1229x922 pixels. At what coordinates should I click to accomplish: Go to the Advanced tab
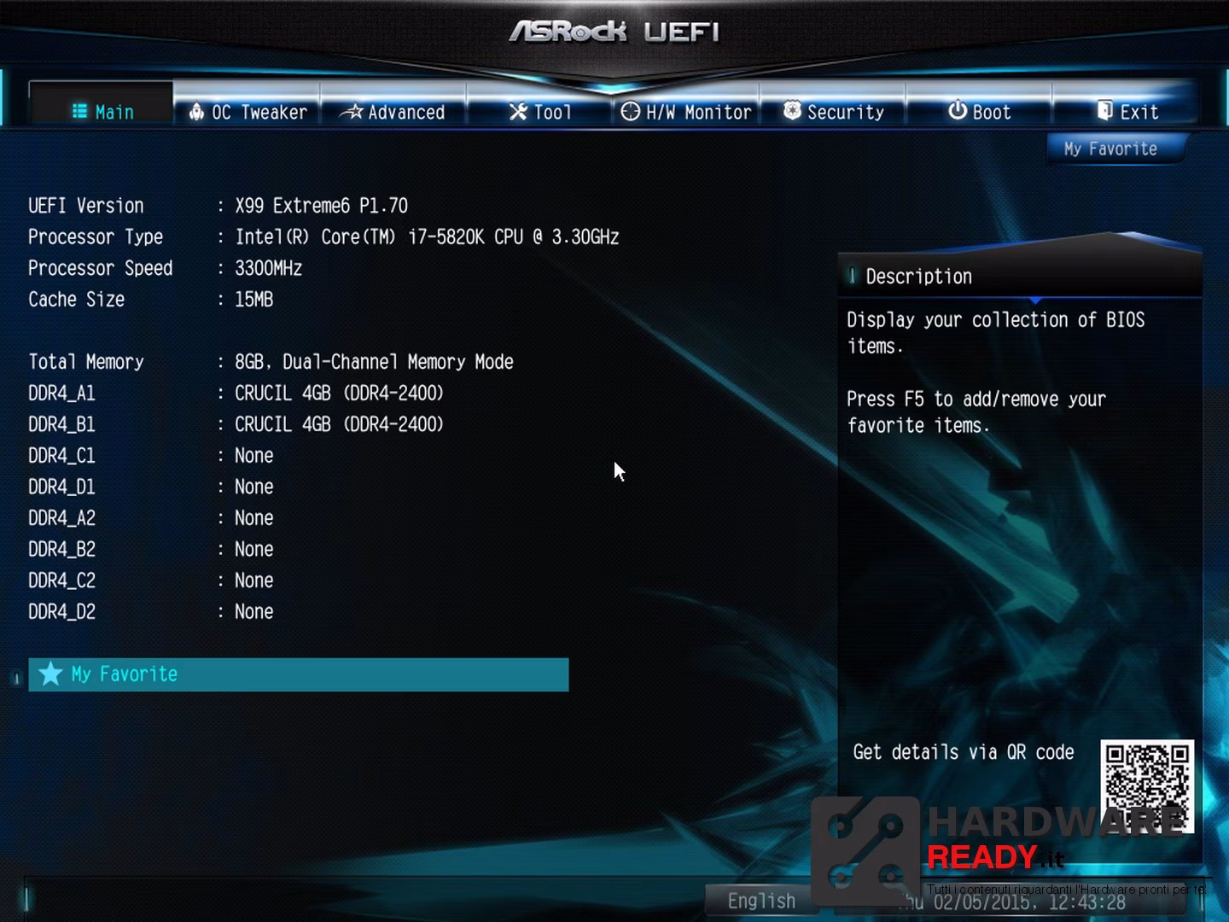[393, 105]
